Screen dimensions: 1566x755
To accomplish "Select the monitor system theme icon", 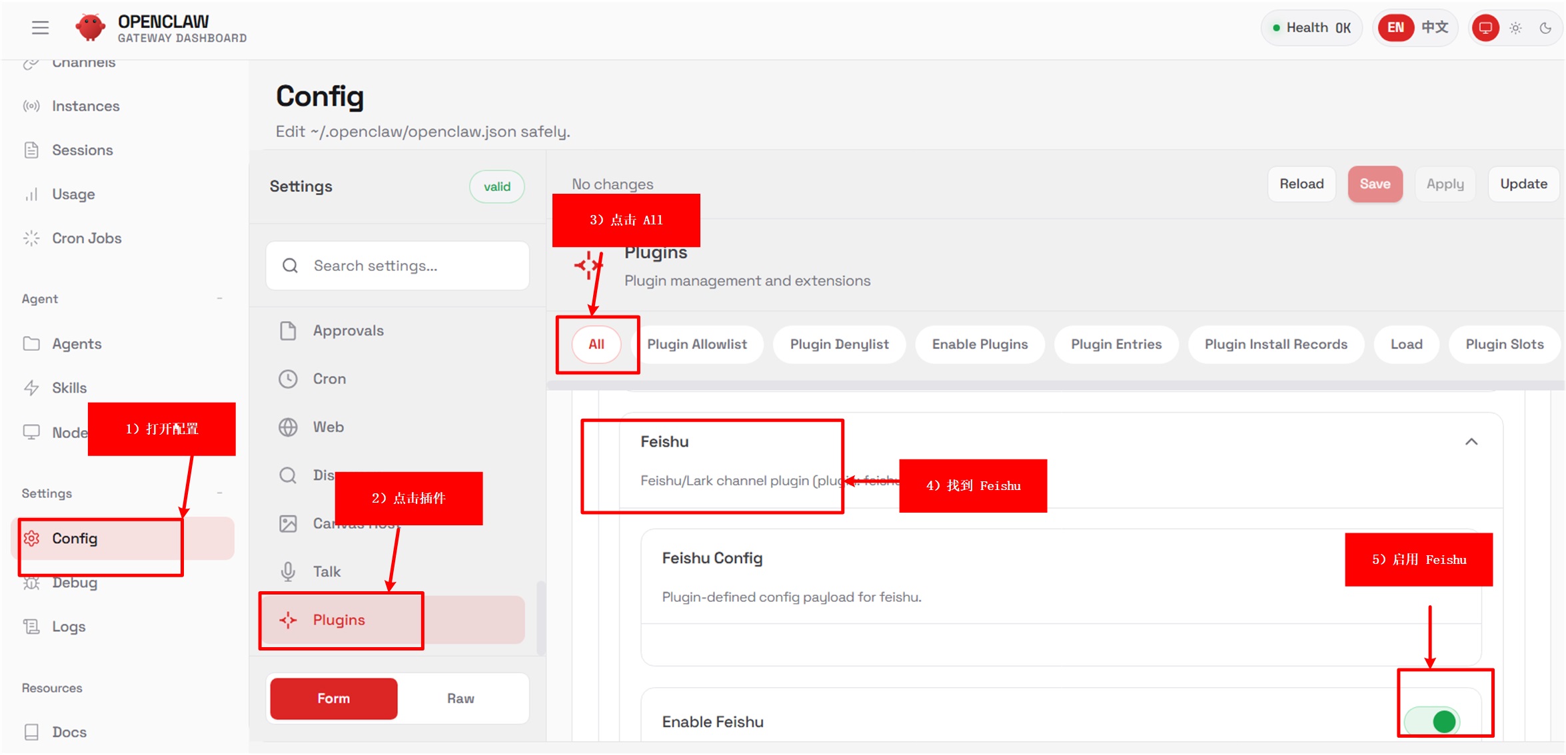I will (x=1485, y=28).
